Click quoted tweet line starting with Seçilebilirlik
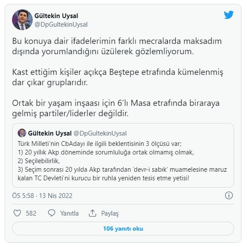 click(x=39, y=161)
